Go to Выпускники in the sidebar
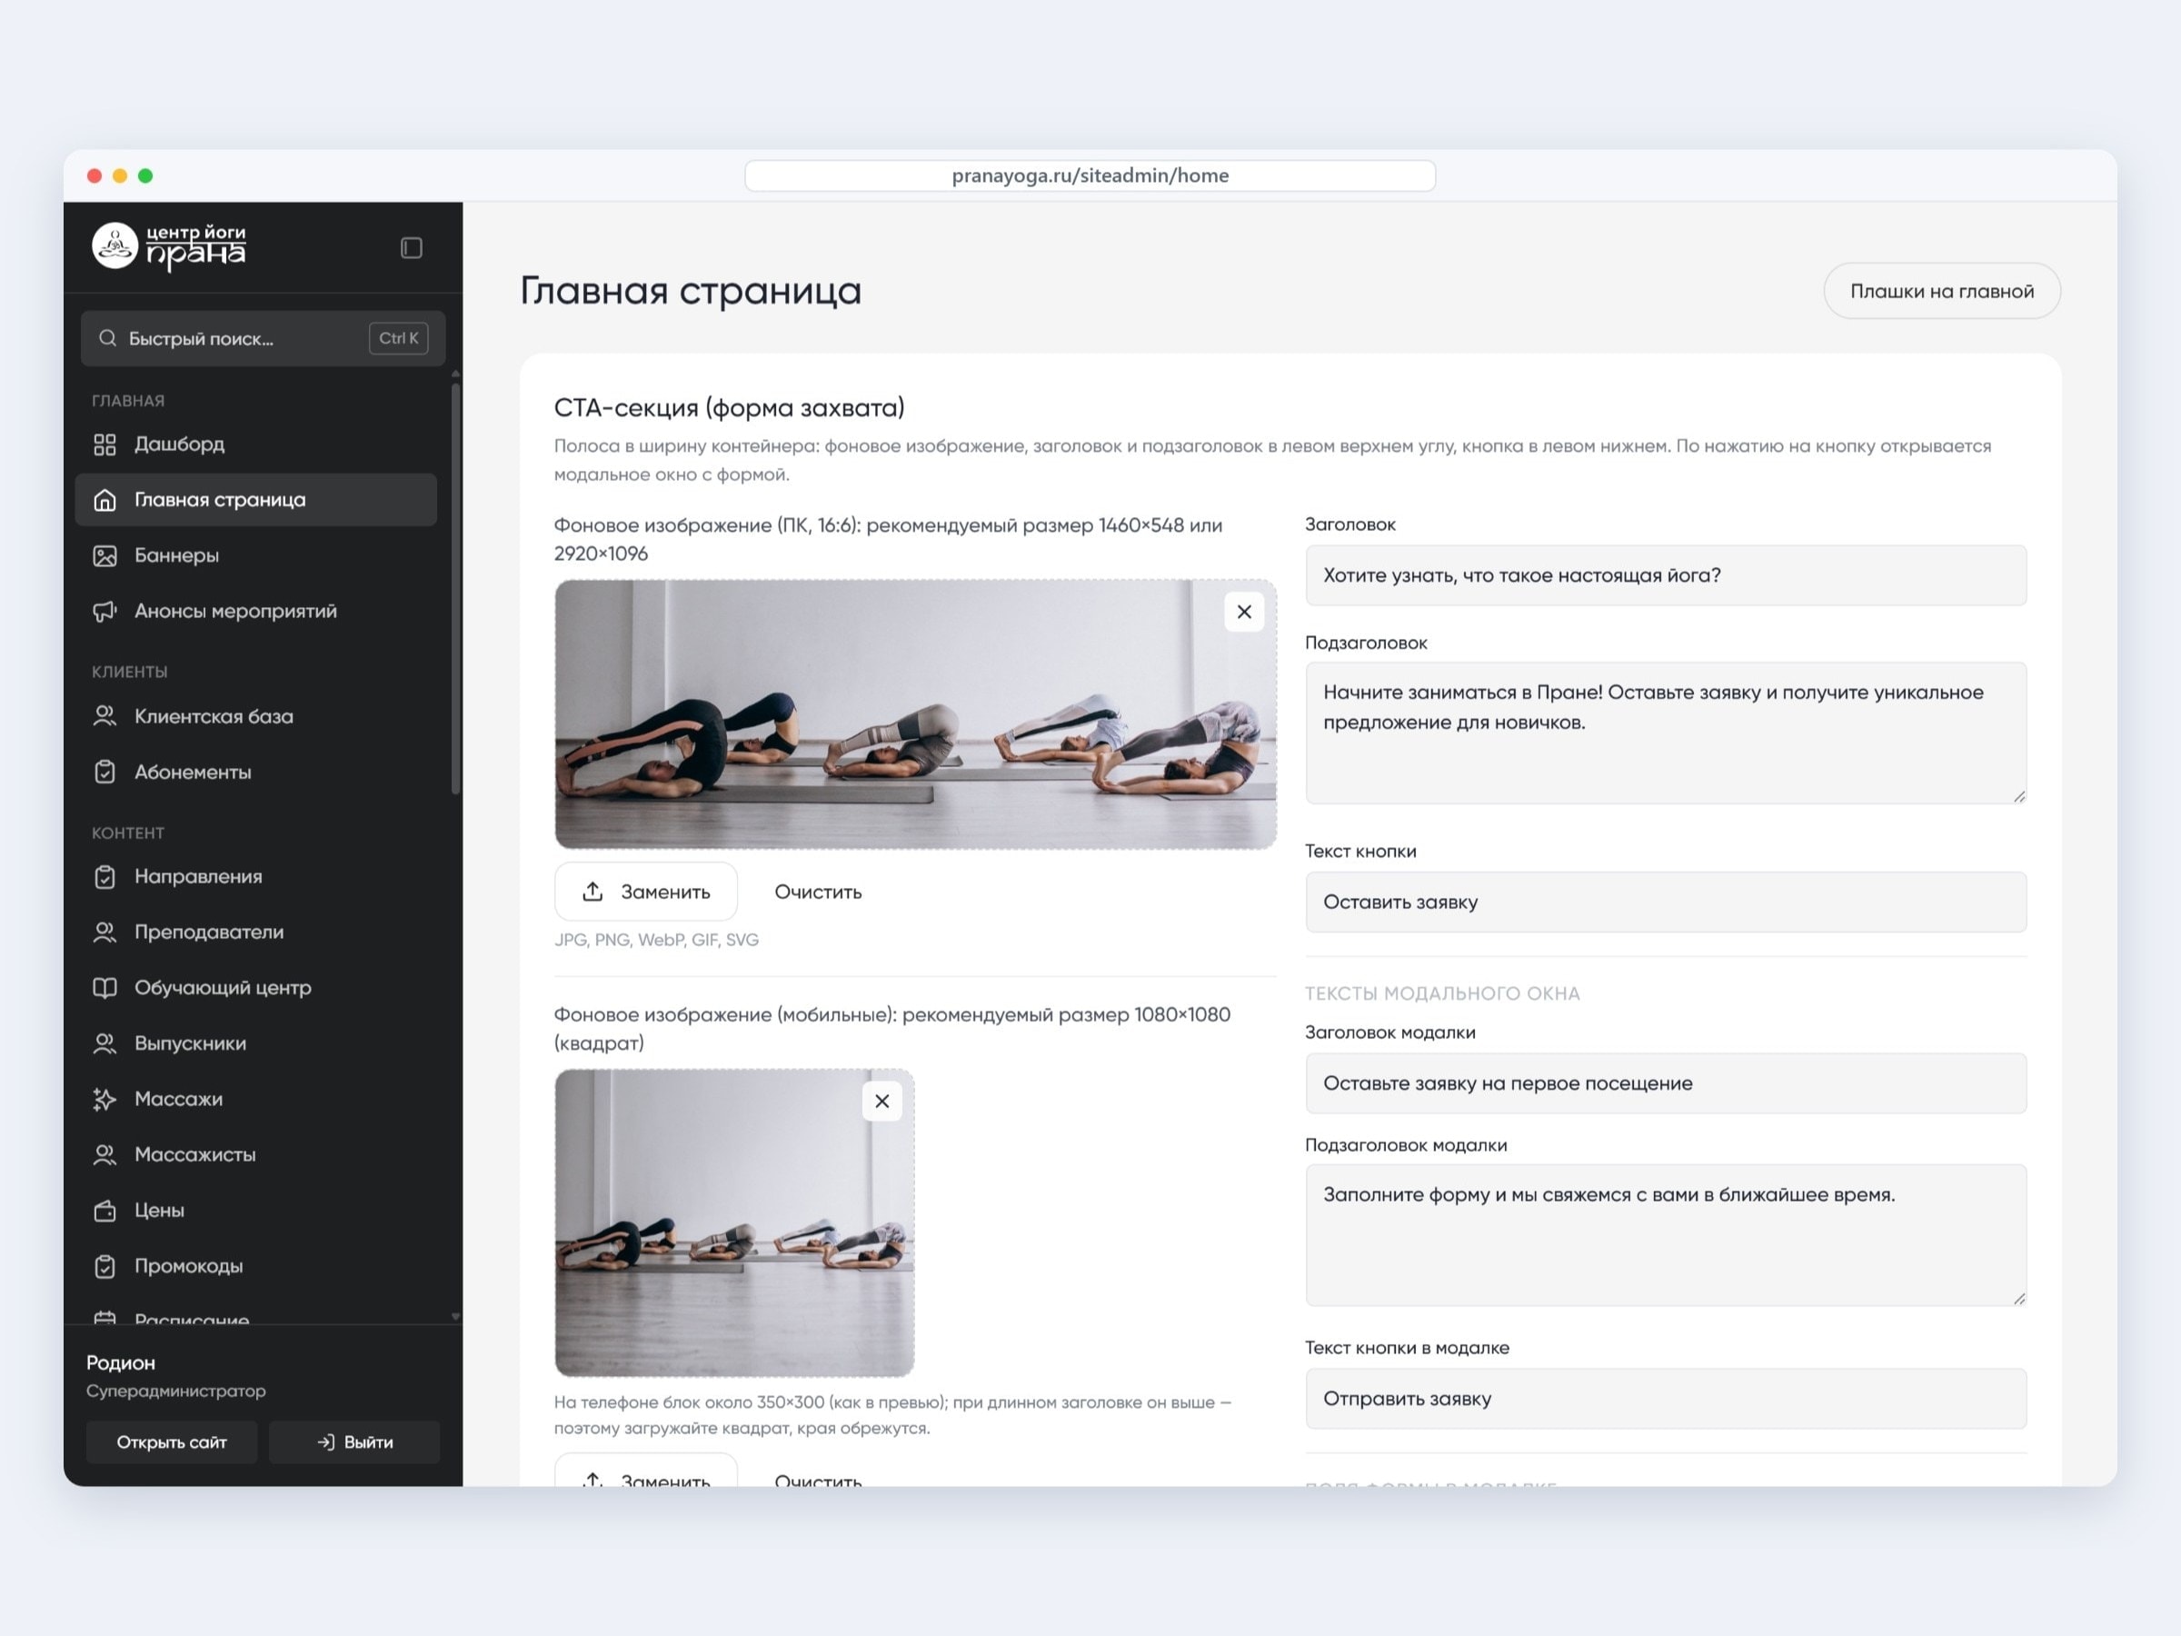2181x1636 pixels. (x=256, y=1043)
